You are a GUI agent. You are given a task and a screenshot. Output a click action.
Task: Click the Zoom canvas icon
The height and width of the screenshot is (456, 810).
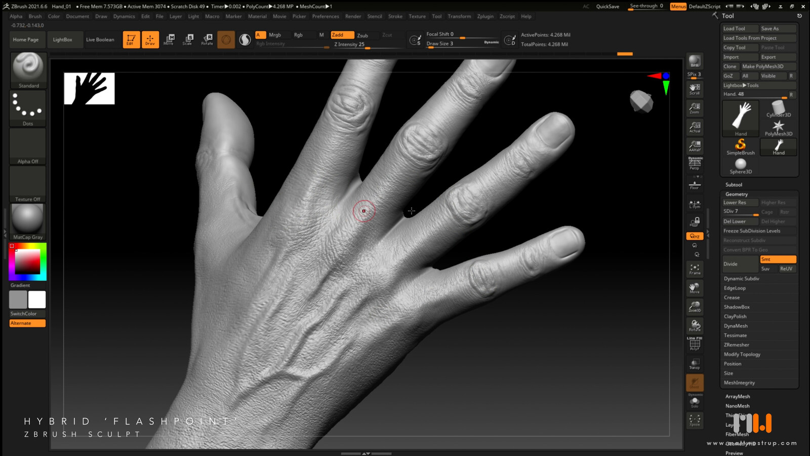point(695,108)
